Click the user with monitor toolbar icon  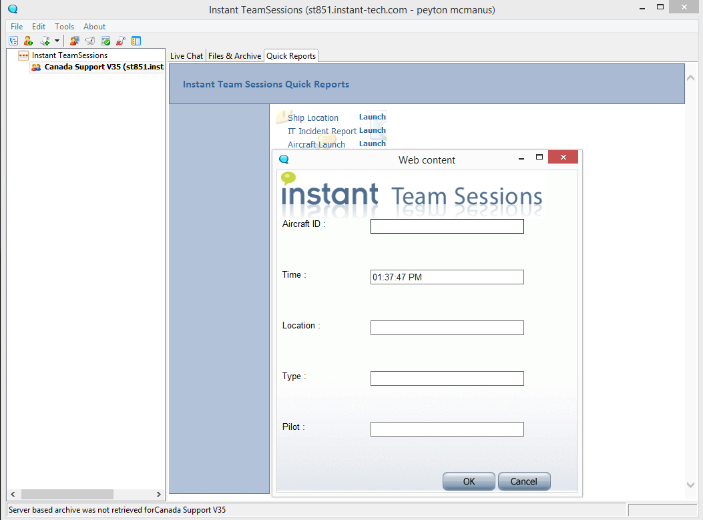tap(74, 41)
